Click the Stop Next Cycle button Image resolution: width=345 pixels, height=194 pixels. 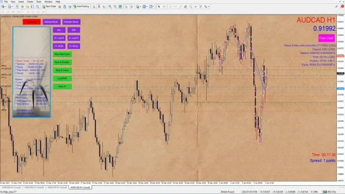coord(62,54)
